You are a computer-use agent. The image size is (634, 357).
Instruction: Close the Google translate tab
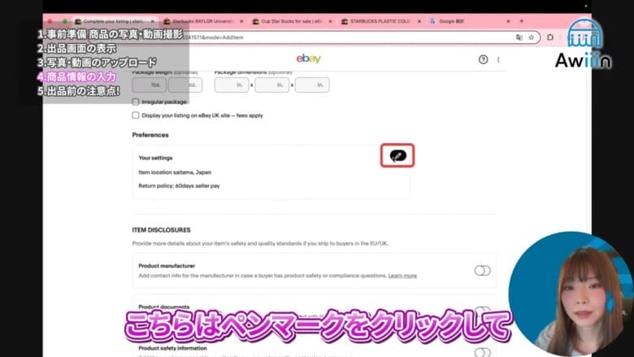[508, 21]
